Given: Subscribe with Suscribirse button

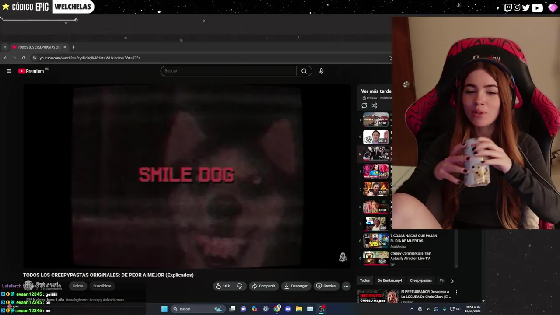Looking at the screenshot, I should click(x=102, y=286).
